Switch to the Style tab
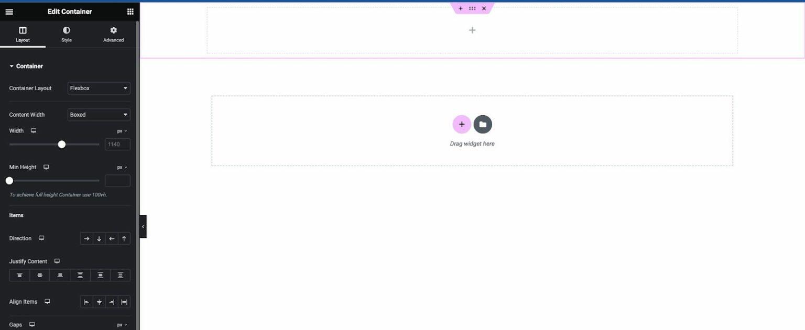Screen dimensions: 805x330 click(x=66, y=34)
